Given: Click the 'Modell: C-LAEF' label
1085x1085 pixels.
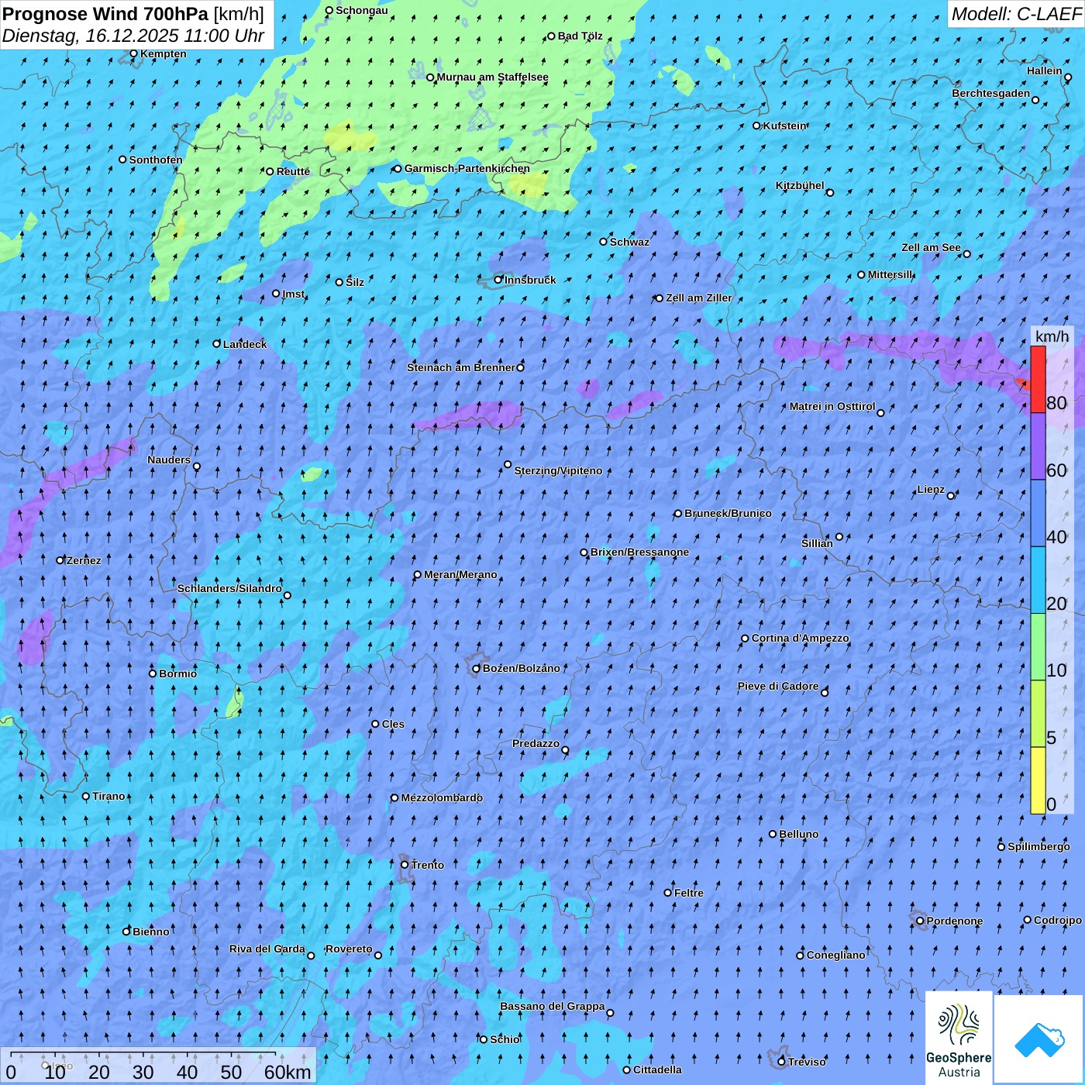Looking at the screenshot, I should 1016,14.
